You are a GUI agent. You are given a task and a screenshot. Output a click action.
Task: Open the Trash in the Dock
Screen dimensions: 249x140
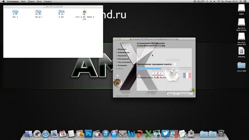point(221,134)
